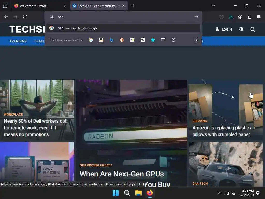
Task: Reload the current page
Action: [25, 17]
